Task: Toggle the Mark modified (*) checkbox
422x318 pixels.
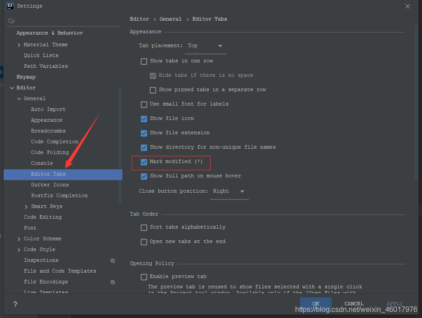Action: 144,162
